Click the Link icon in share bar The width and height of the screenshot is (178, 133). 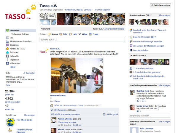(70, 34)
